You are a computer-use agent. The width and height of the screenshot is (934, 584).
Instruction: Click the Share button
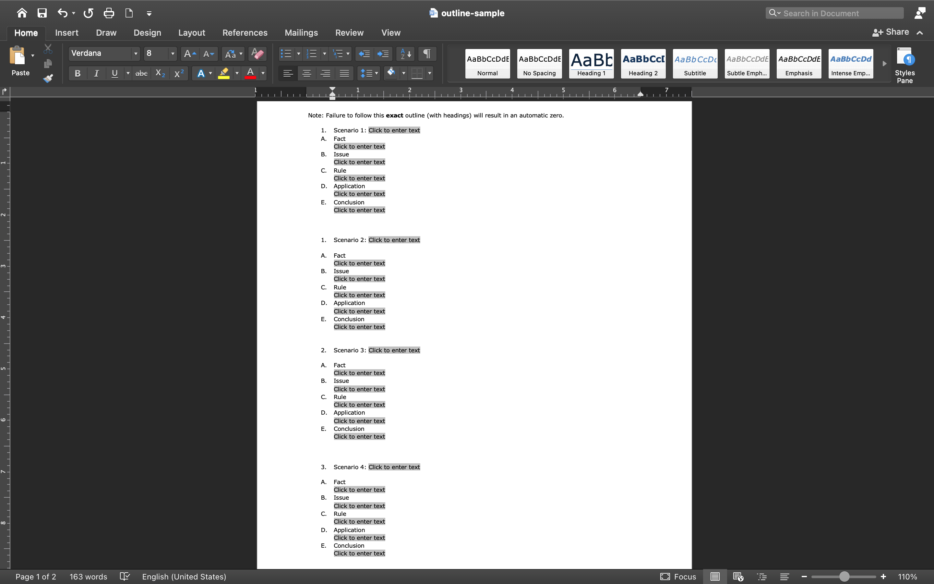(x=896, y=32)
